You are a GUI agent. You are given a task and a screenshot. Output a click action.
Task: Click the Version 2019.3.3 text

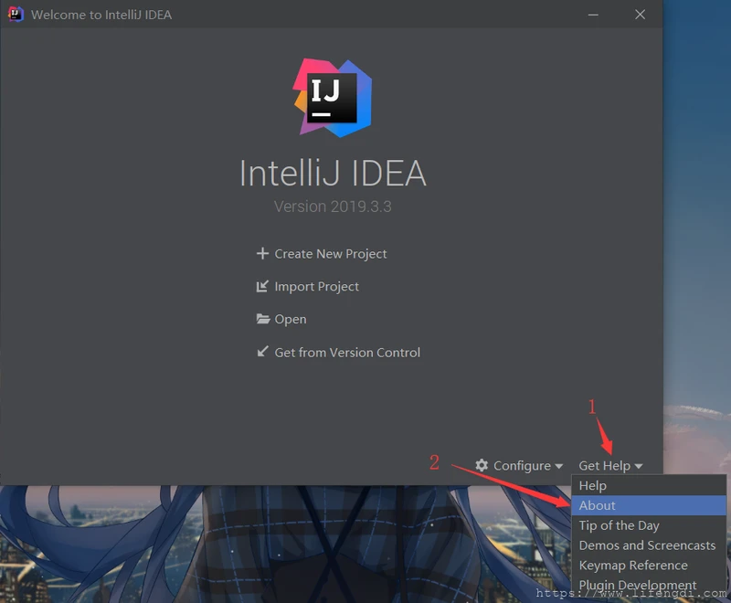tap(333, 206)
